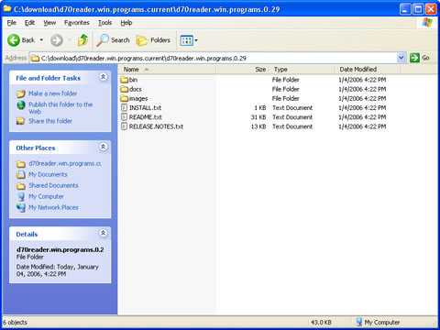Close the Explorer window
This screenshot has height=330, width=440.
[431, 9]
